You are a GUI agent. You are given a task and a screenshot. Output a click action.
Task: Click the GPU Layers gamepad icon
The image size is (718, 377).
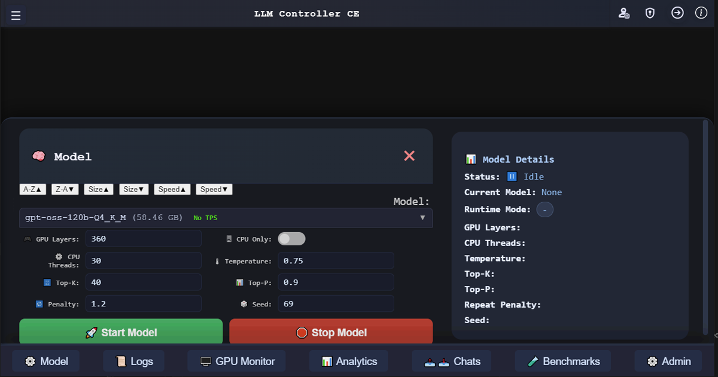click(28, 239)
